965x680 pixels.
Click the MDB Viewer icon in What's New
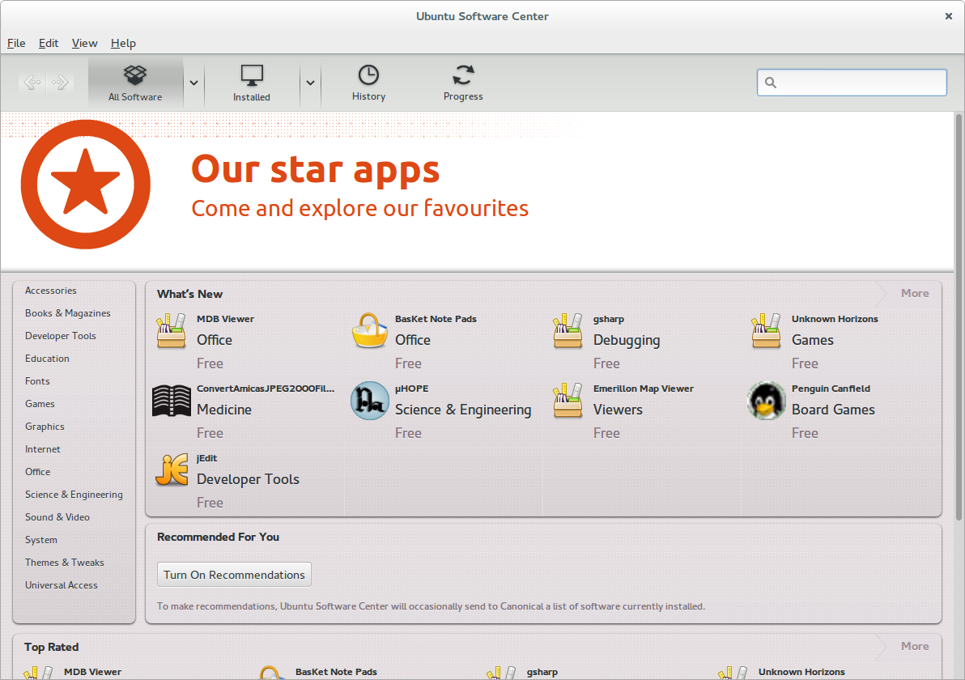tap(171, 330)
